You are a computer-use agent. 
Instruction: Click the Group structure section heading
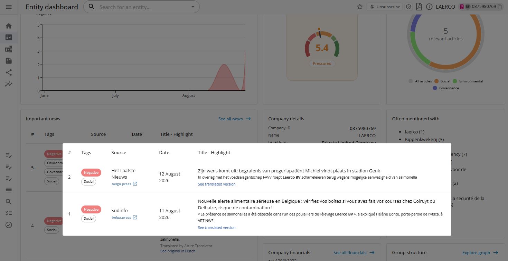coord(409,253)
